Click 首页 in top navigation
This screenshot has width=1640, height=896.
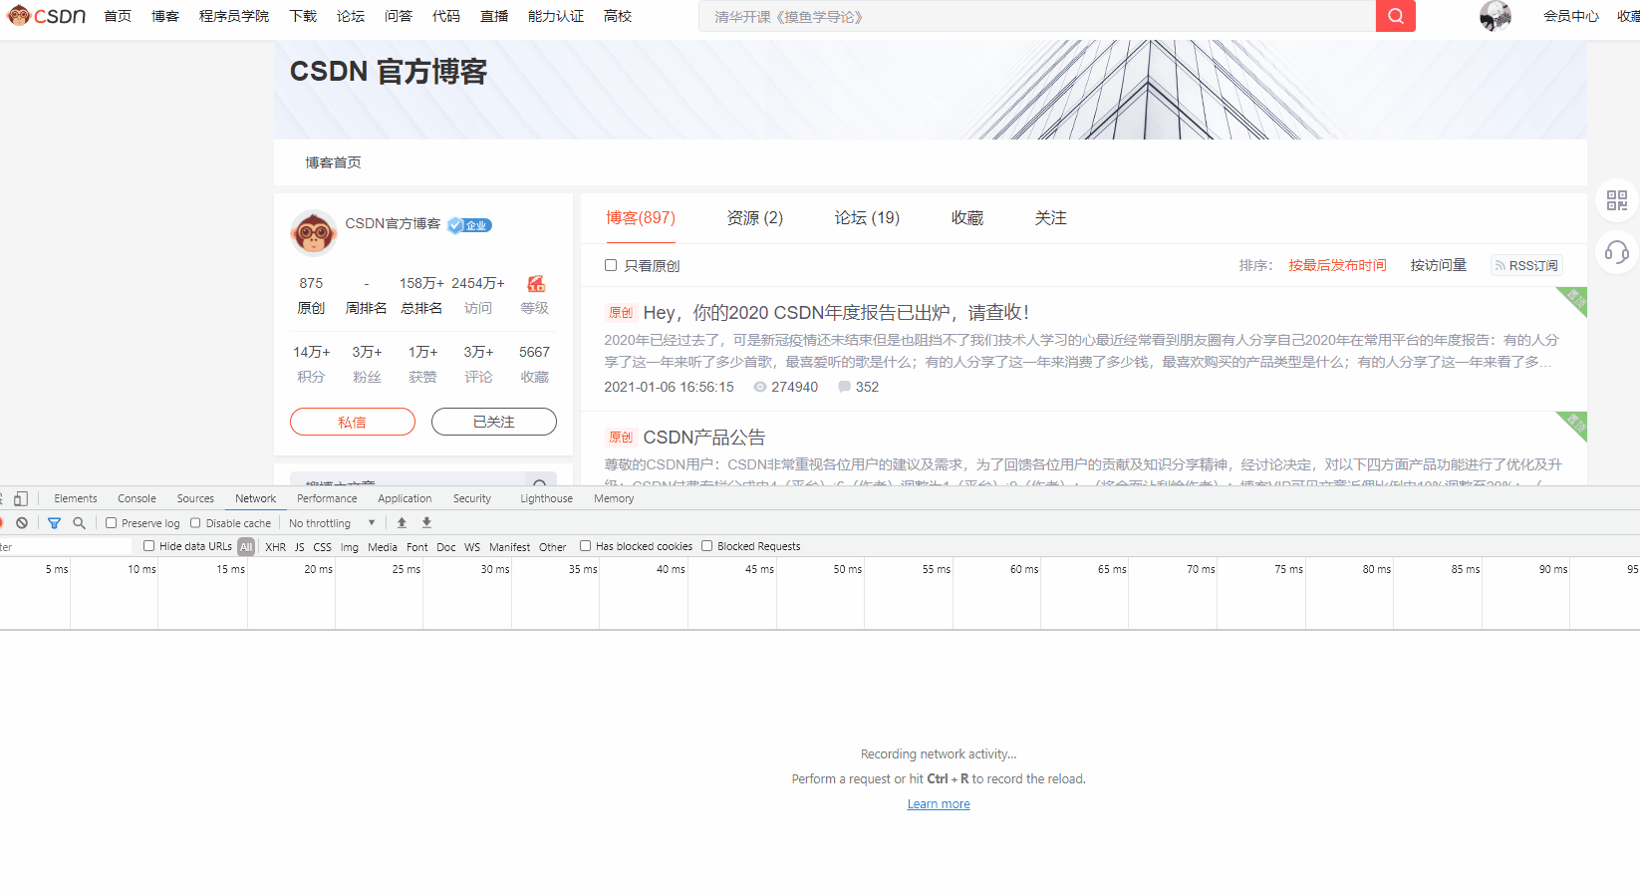[118, 16]
